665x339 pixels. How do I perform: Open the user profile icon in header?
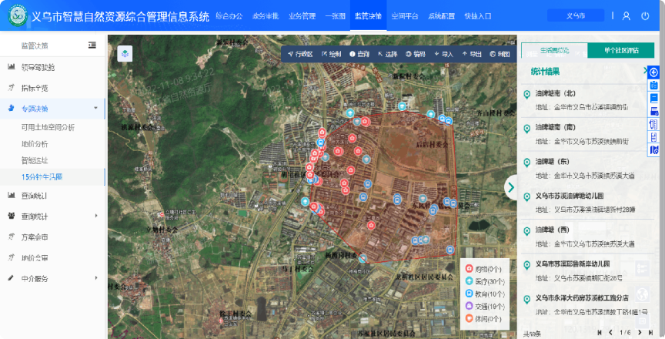click(x=626, y=15)
